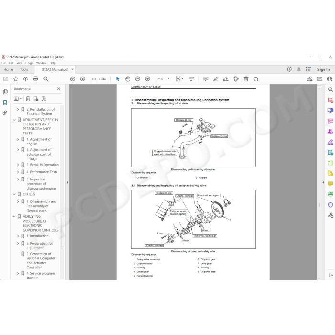This screenshot has height=335, width=335.
Task: Add document to starred favorites
Action: [x=16, y=79]
